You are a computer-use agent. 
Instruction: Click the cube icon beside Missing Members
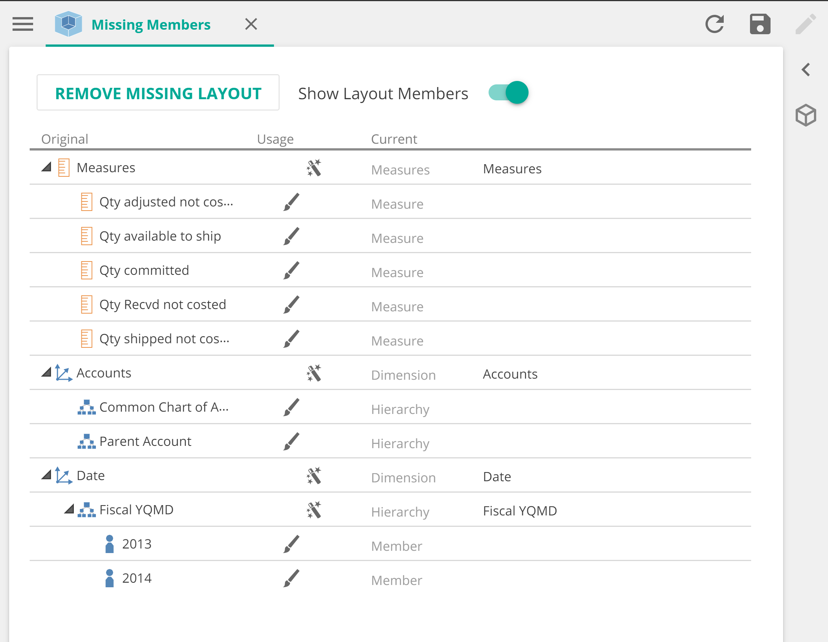click(x=68, y=24)
